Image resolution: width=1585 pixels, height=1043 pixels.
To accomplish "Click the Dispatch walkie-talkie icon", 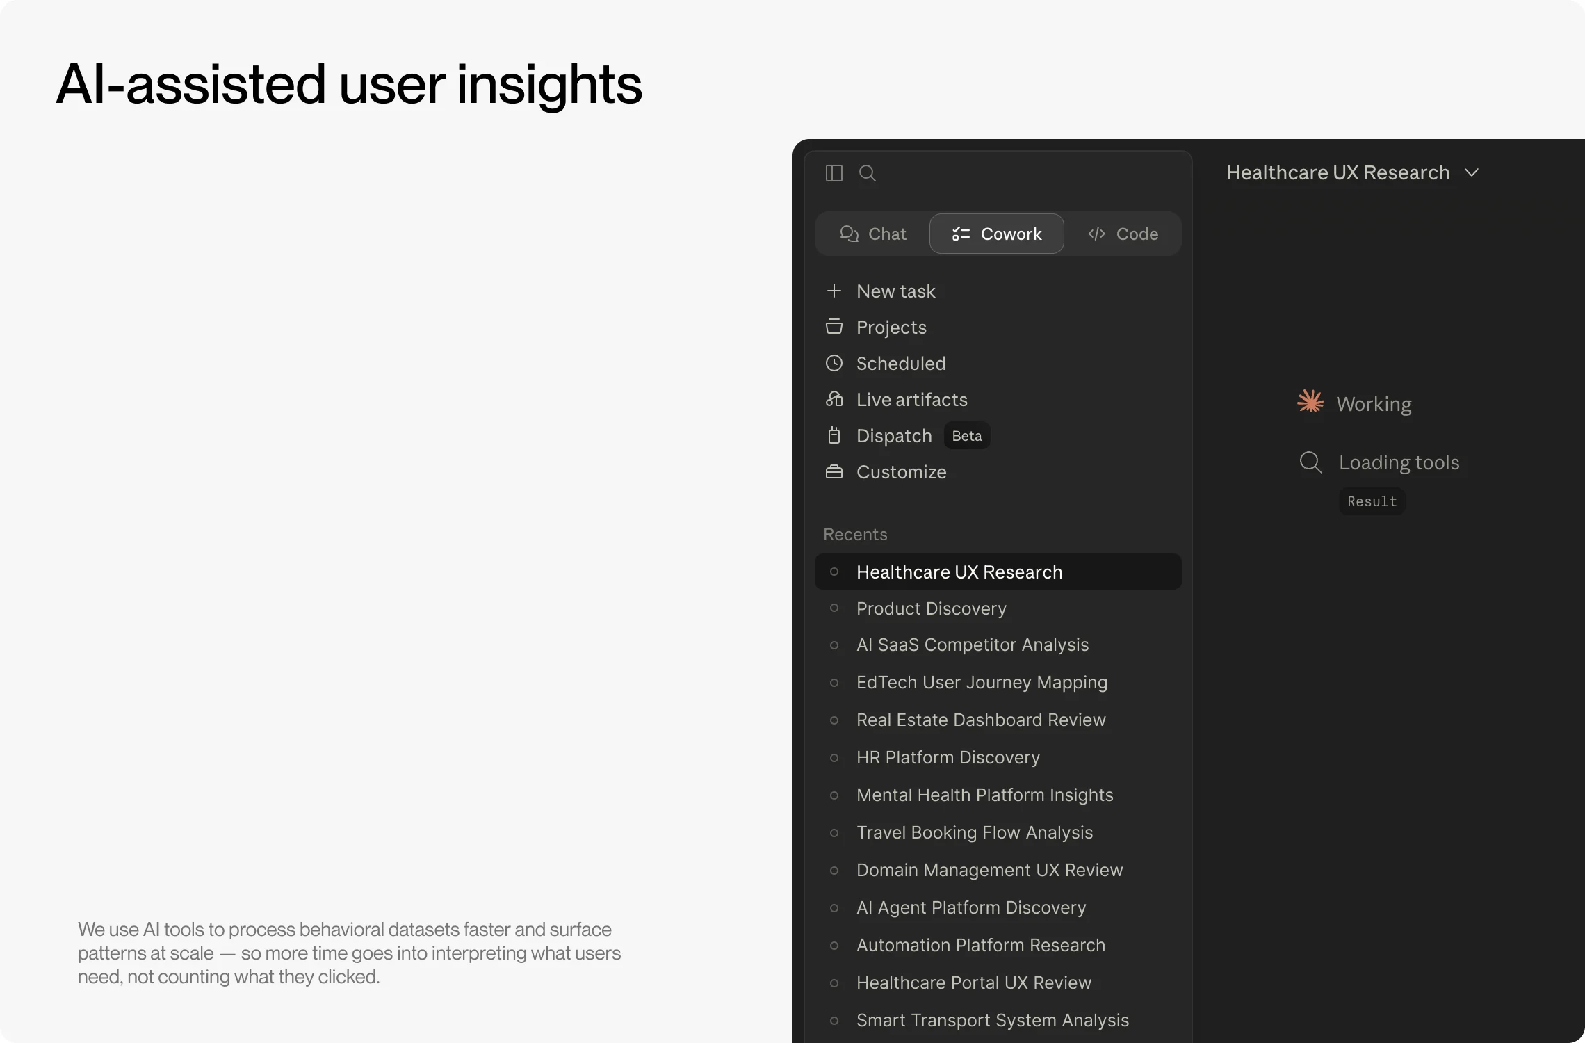I will click(x=834, y=435).
